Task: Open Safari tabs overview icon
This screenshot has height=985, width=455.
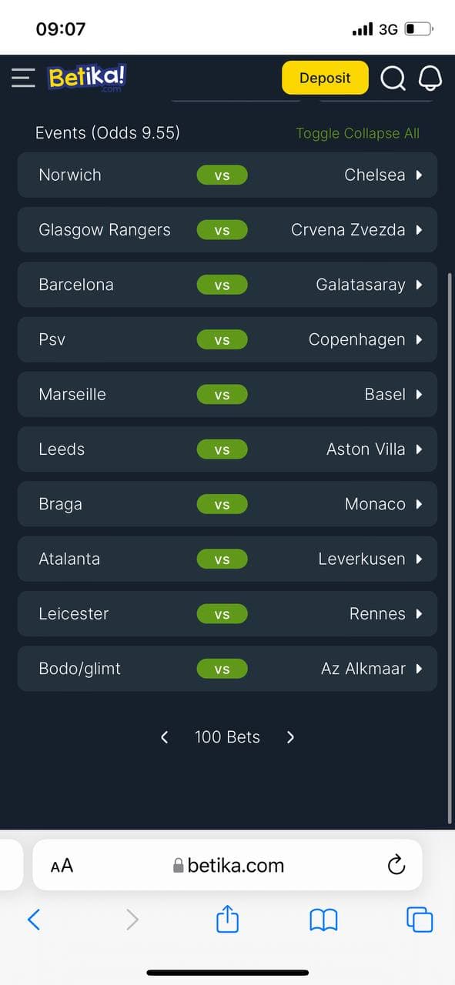Action: pos(420,920)
